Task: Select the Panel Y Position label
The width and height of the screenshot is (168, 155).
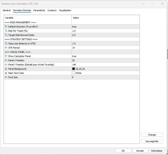Action: click(31, 65)
